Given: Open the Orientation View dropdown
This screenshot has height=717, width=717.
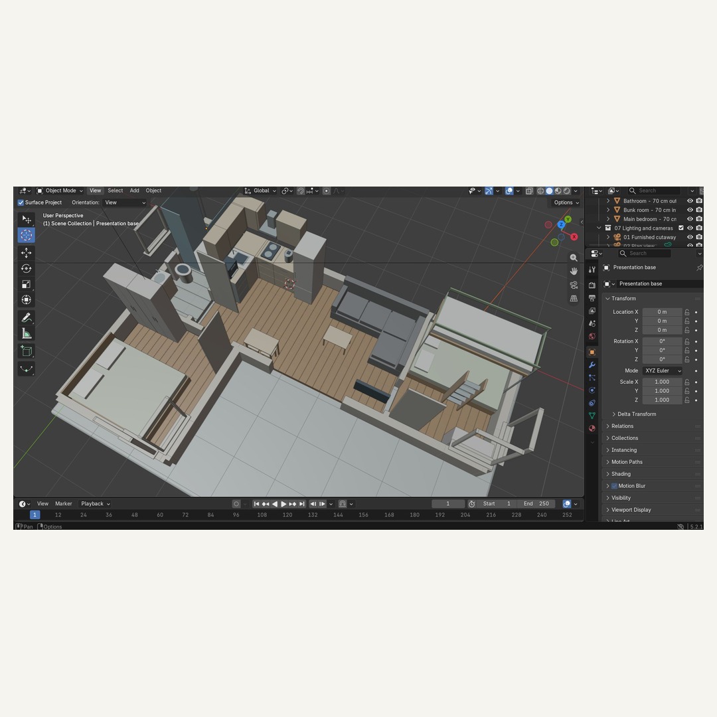Looking at the screenshot, I should (125, 202).
